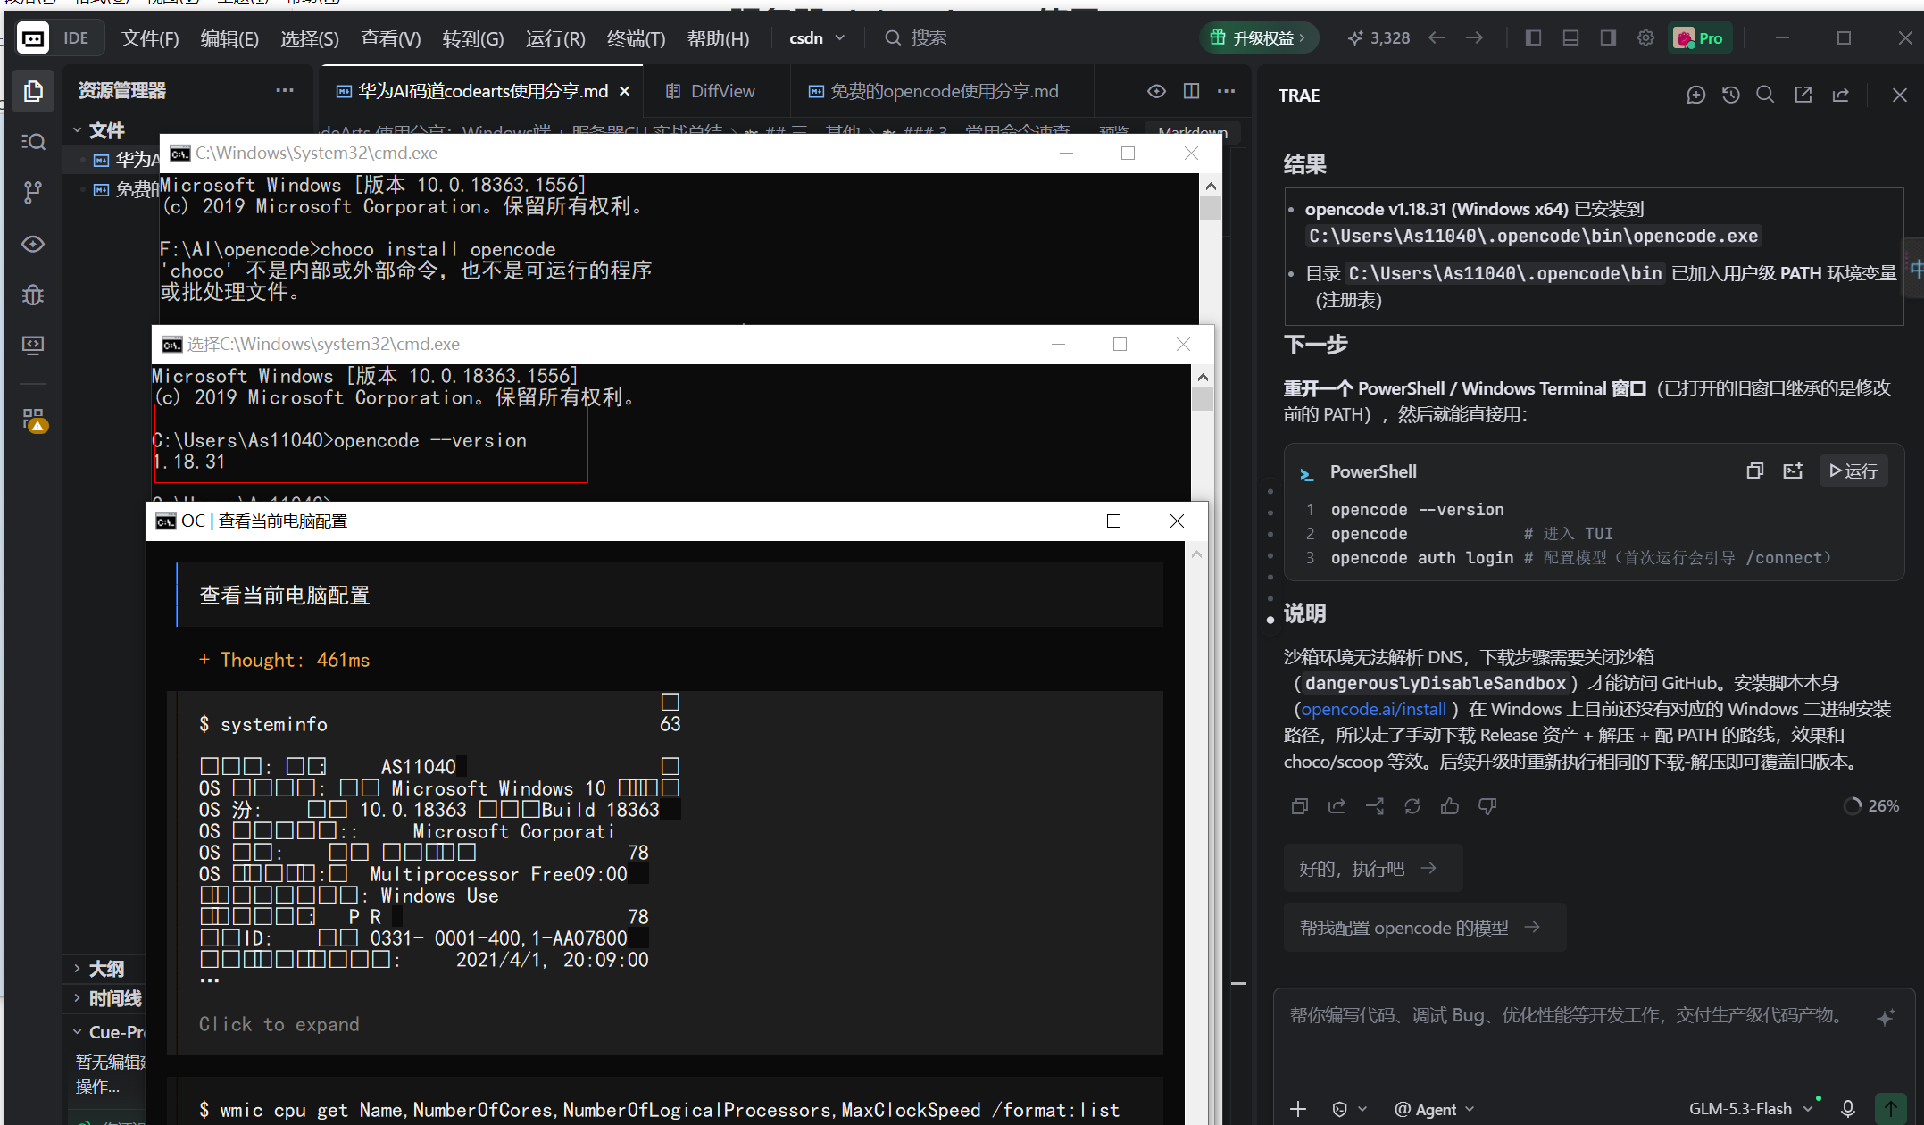Click the TRAE IDE logo icon
The image size is (1924, 1125).
(33, 38)
